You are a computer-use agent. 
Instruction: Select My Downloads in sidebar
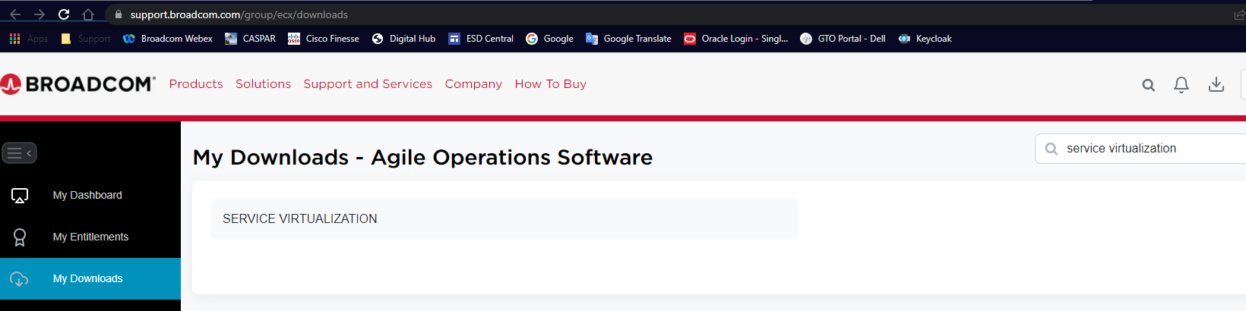pos(88,278)
